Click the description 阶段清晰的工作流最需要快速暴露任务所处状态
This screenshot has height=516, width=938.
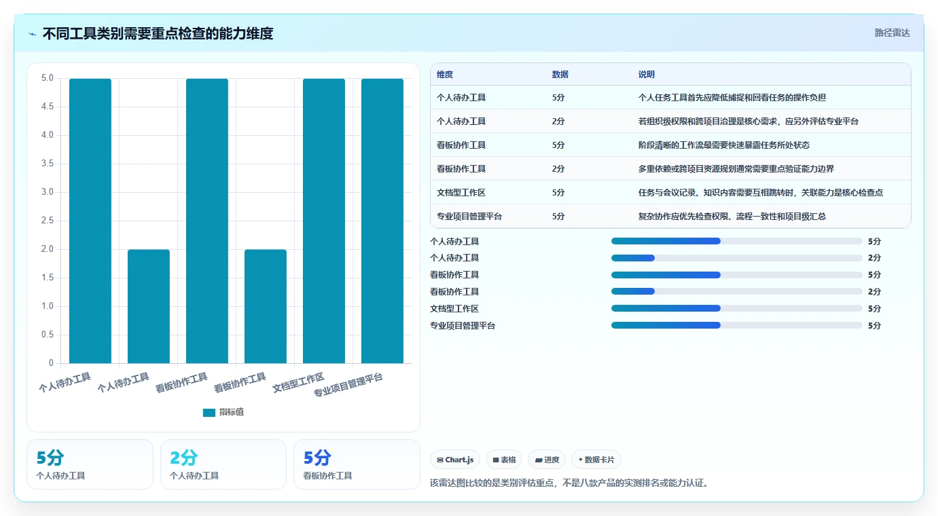click(x=724, y=145)
